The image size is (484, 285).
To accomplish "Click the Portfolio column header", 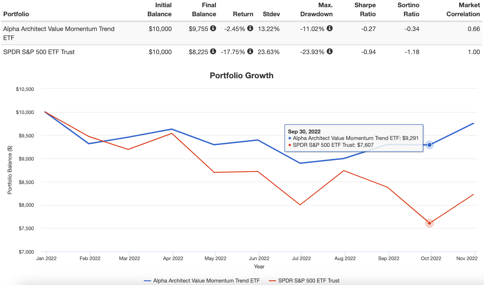I will (16, 14).
